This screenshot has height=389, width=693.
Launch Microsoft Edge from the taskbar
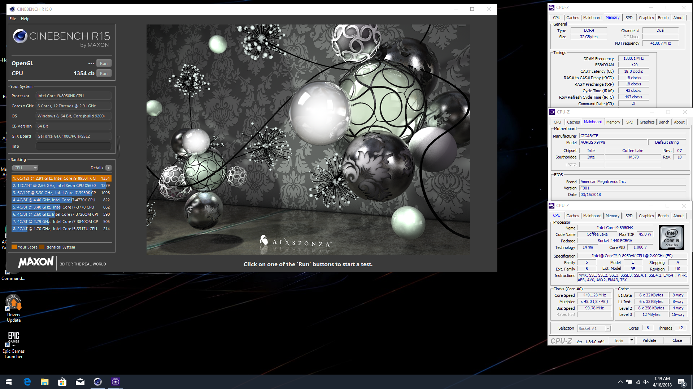click(27, 382)
